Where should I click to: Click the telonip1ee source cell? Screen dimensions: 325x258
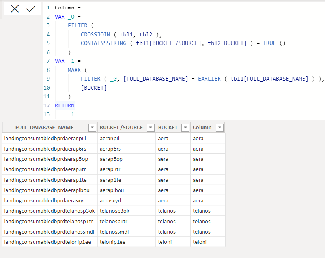pyautogui.click(x=127, y=242)
